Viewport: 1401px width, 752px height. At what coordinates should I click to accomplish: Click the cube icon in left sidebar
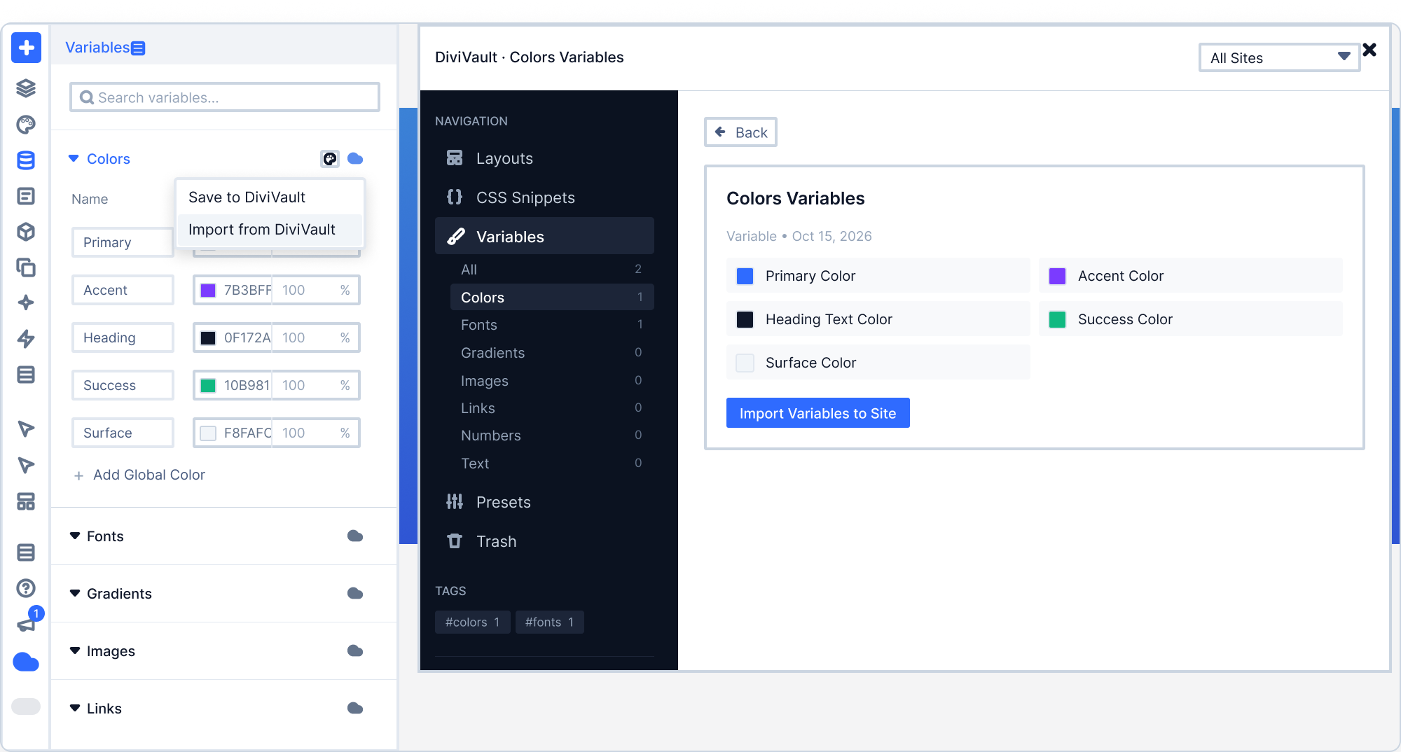tap(26, 232)
